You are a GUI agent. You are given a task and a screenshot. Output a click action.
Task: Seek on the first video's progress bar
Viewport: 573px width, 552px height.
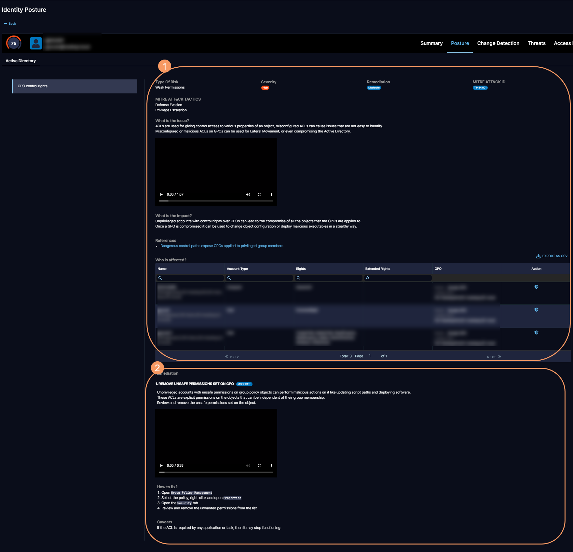coord(216,201)
